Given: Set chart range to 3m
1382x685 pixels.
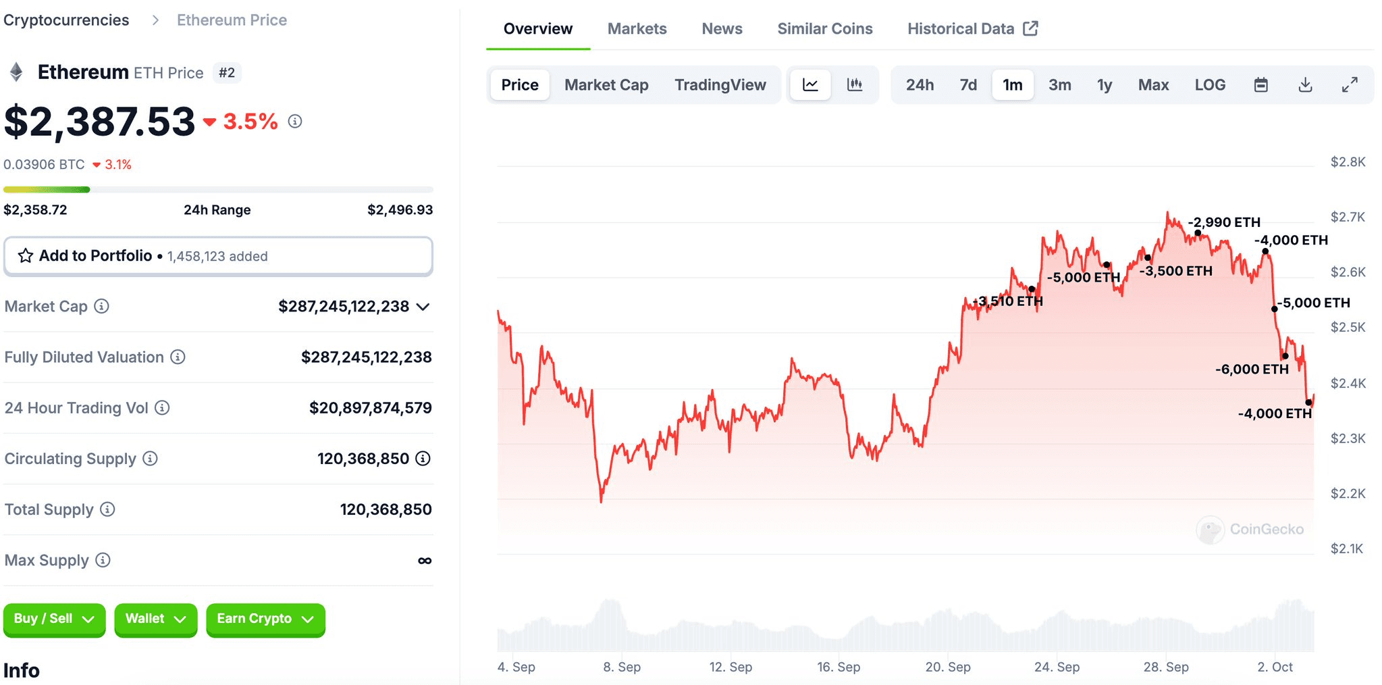Looking at the screenshot, I should click(1060, 84).
